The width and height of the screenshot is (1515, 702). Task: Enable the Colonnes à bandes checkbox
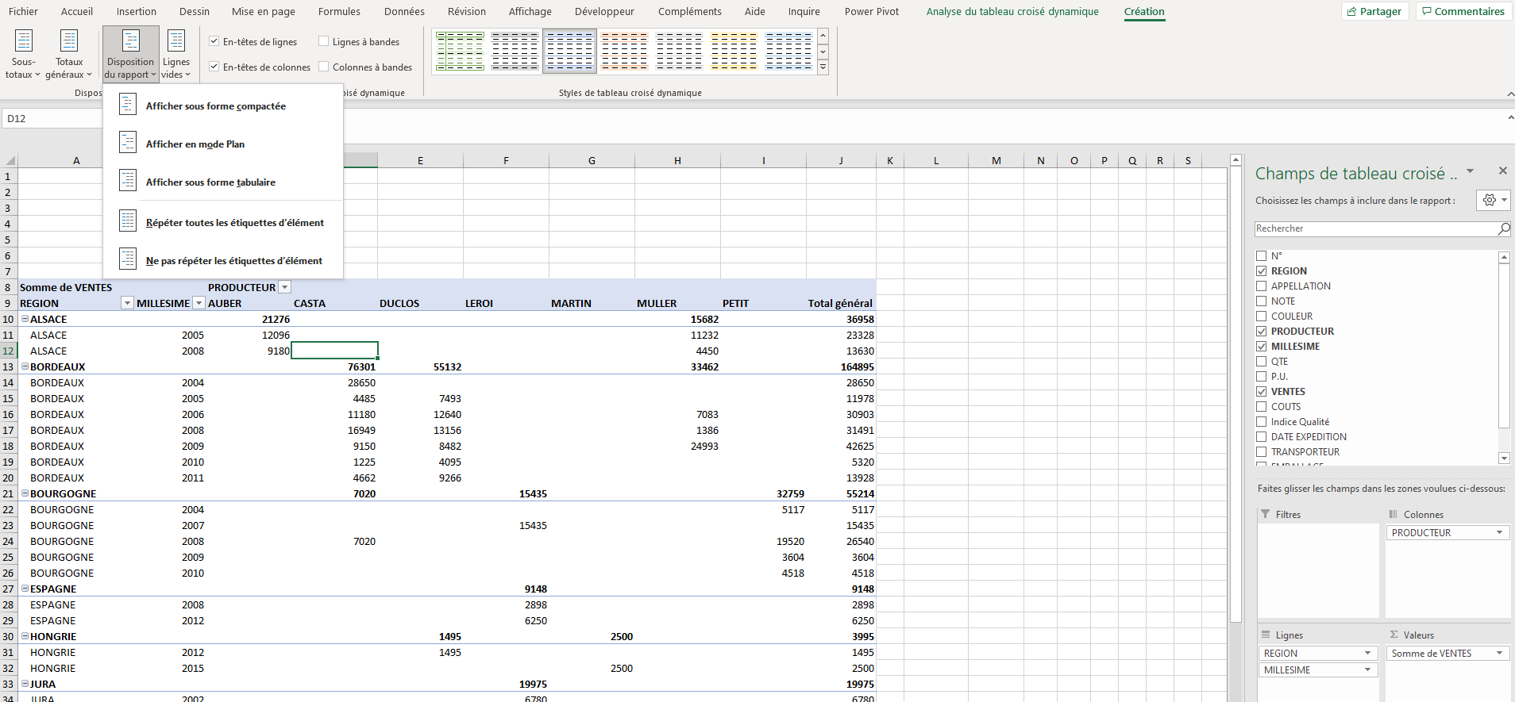(x=324, y=67)
